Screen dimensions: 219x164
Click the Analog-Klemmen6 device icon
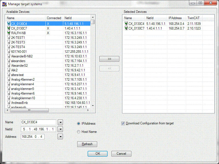pyautogui.click(x=9, y=93)
